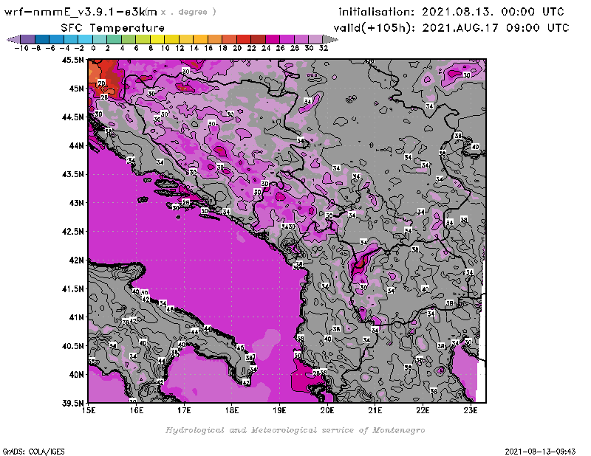
Task: Click the 'GrADS: COLA/IGES' footer text
Action: (x=34, y=451)
